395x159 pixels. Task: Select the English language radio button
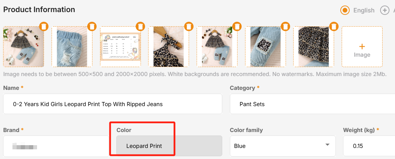click(x=345, y=10)
